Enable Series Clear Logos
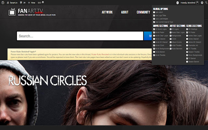 [x=187, y=36]
